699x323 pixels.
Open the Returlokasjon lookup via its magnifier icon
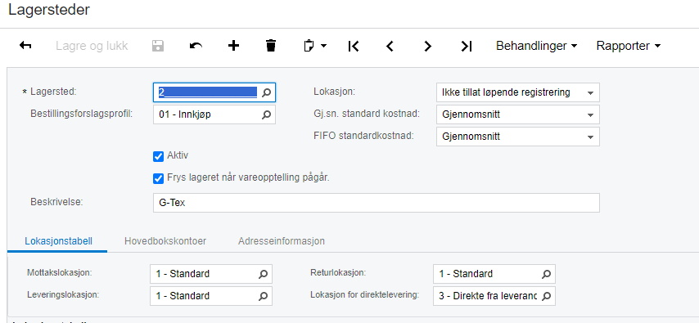click(x=546, y=274)
